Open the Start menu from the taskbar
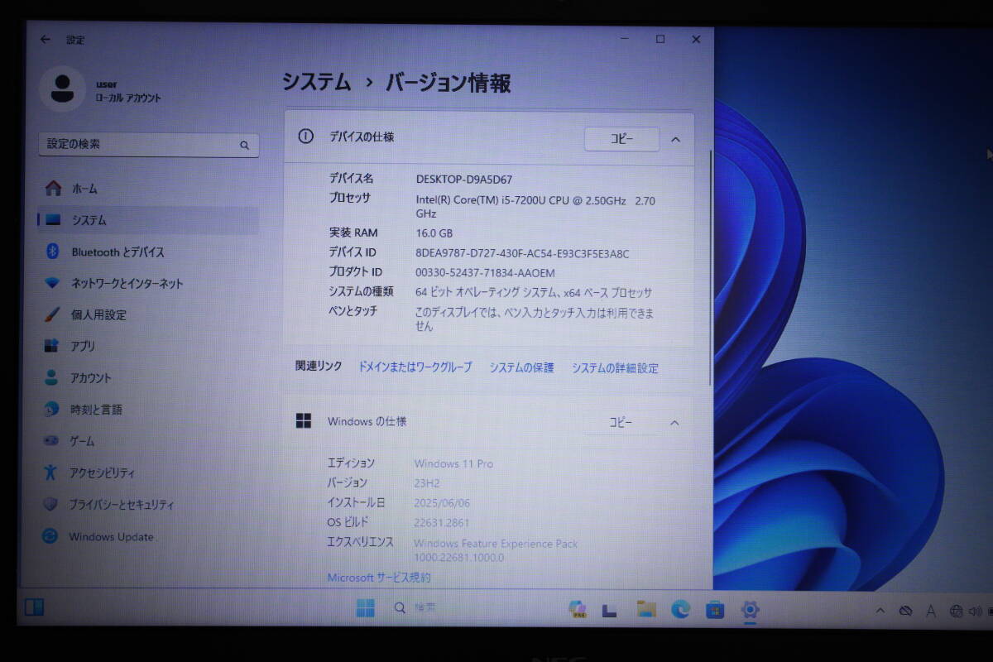This screenshot has height=662, width=993. point(365,608)
